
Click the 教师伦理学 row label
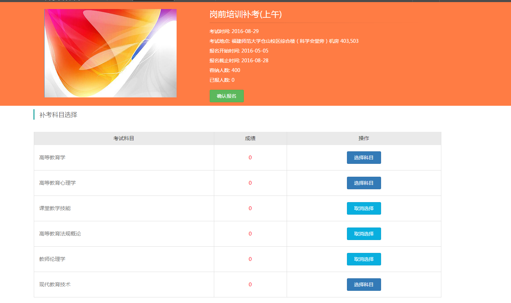[52, 259]
